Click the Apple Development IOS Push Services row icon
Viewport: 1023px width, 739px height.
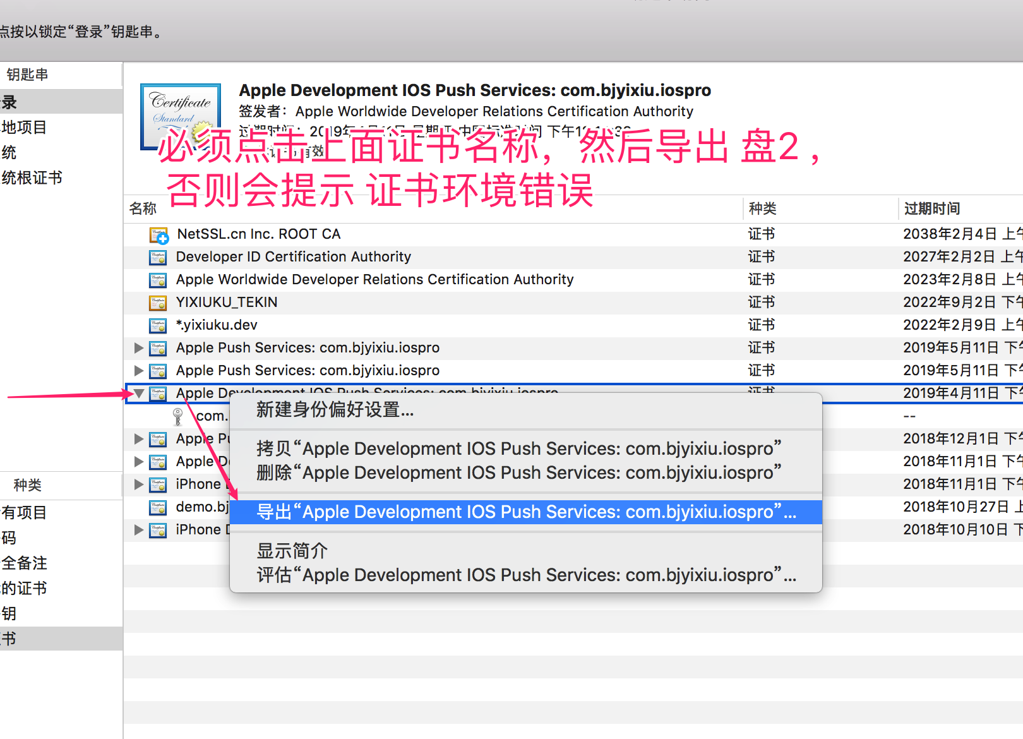click(x=158, y=394)
